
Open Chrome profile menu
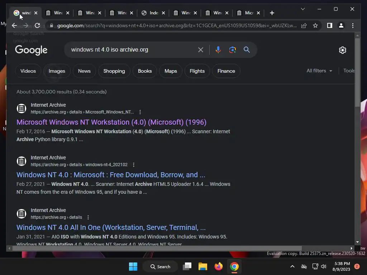[341, 25]
